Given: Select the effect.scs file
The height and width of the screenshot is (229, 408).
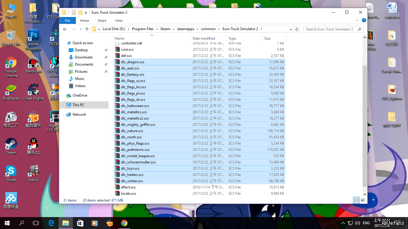Looking at the screenshot, I should pos(200,187).
